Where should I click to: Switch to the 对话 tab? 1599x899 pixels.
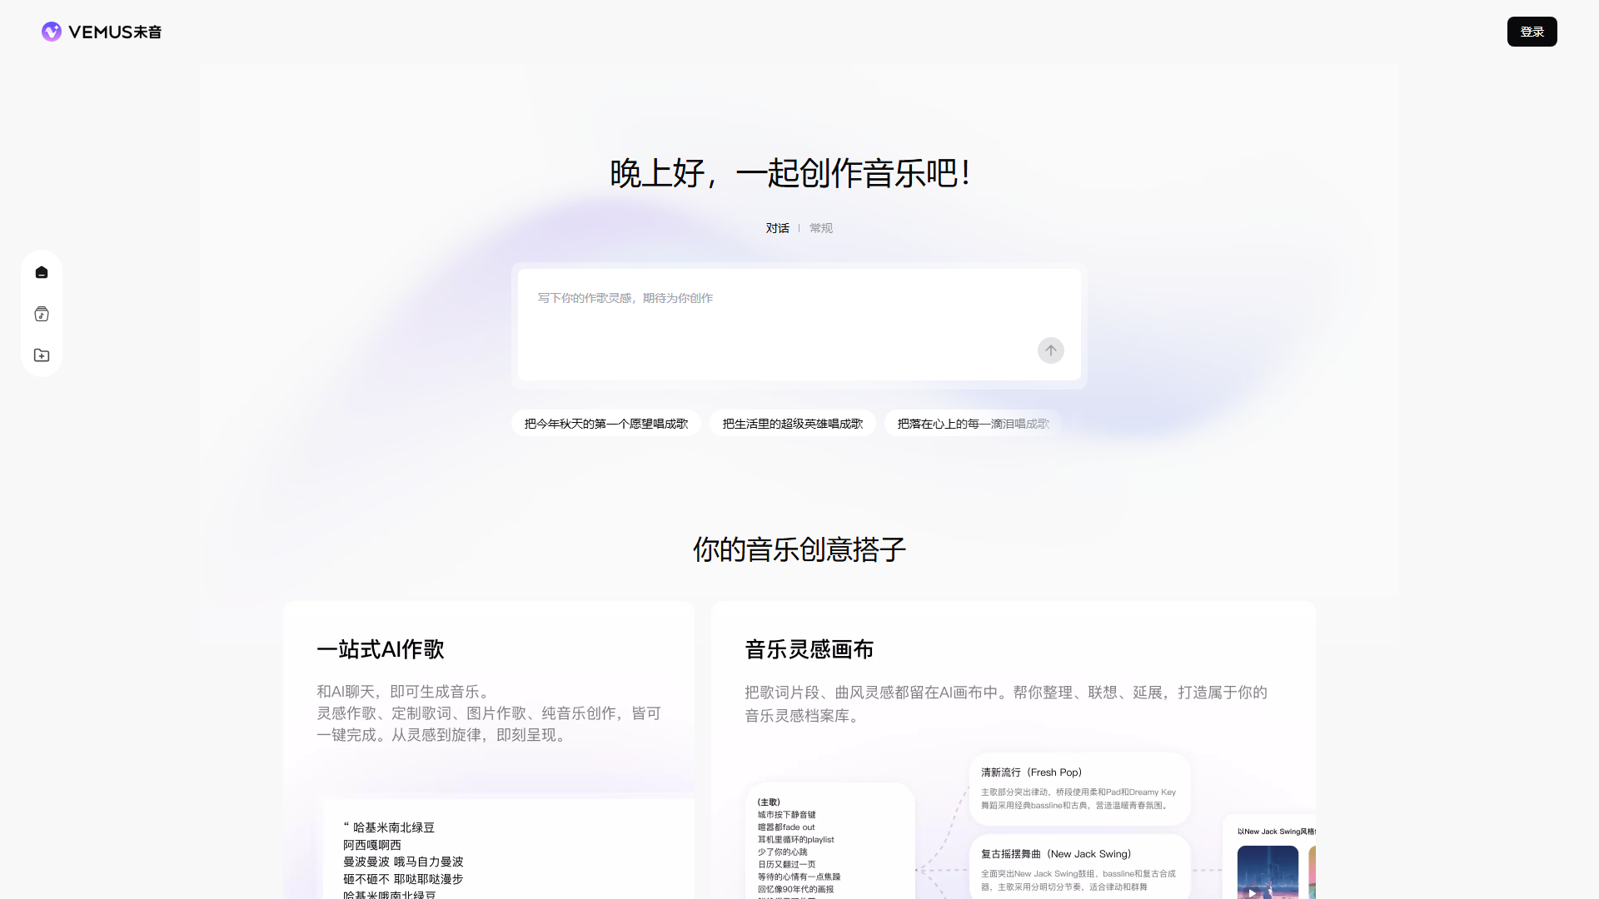778,228
